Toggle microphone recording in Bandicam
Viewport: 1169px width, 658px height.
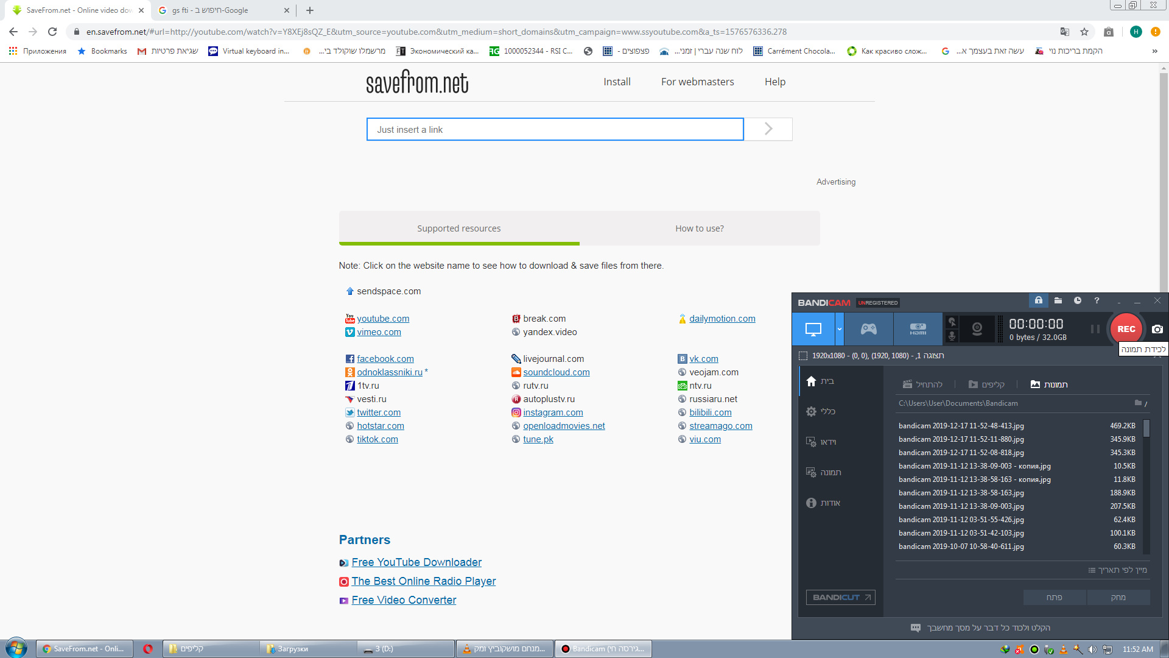click(x=952, y=336)
